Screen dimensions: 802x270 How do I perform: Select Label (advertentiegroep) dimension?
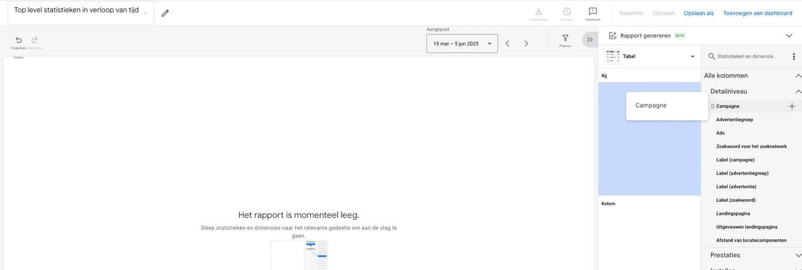click(x=742, y=173)
